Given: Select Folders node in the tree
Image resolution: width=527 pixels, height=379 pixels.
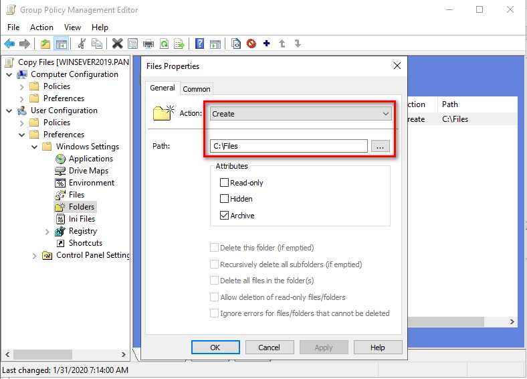Looking at the screenshot, I should click(x=82, y=207).
